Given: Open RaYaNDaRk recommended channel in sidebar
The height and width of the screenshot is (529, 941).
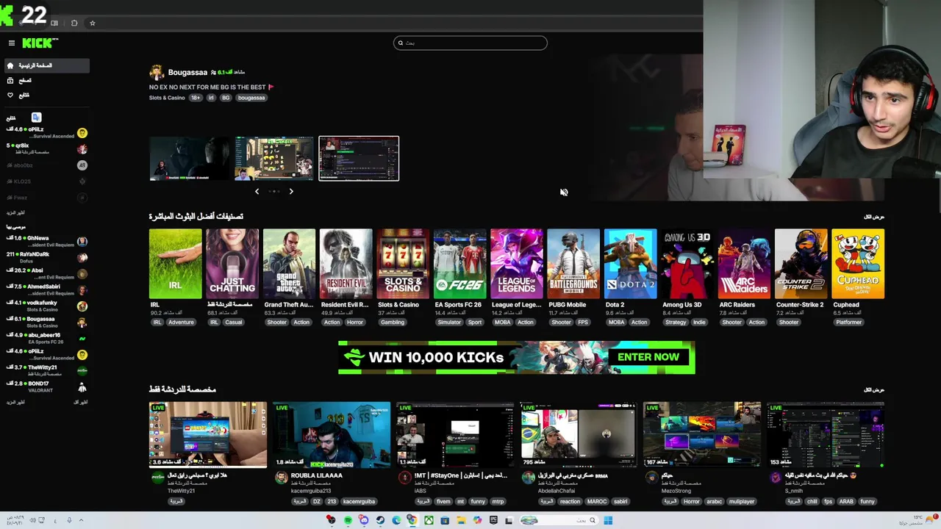Looking at the screenshot, I should (46, 257).
